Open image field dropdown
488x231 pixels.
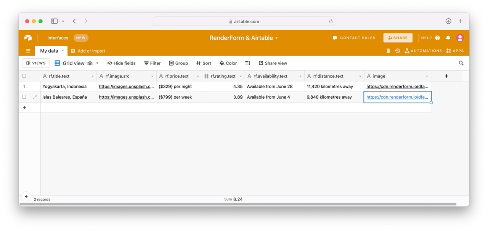coord(427,76)
